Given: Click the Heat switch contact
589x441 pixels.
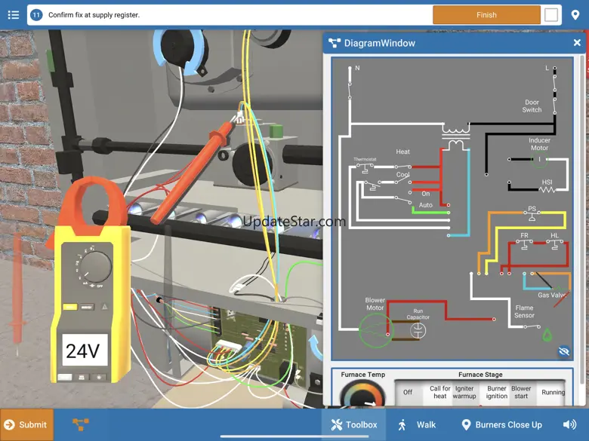Looking at the screenshot, I should point(402,166).
